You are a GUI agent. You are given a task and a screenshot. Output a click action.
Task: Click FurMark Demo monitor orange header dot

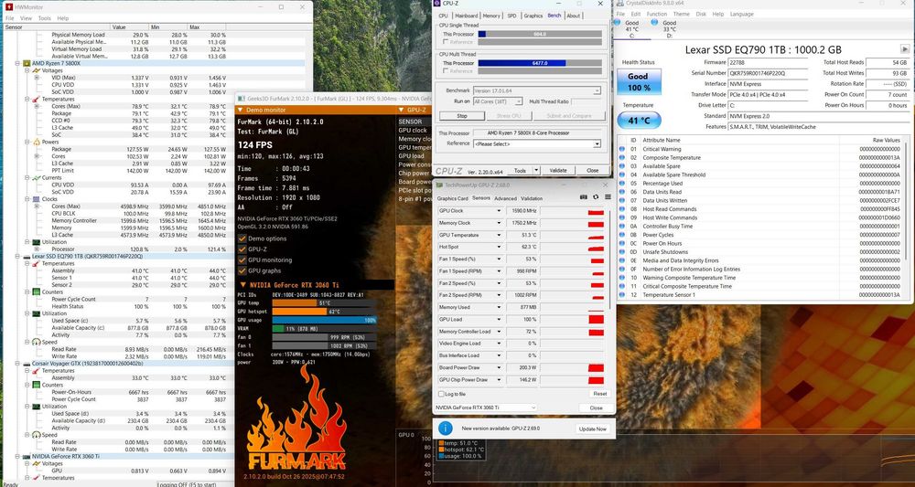(241, 110)
